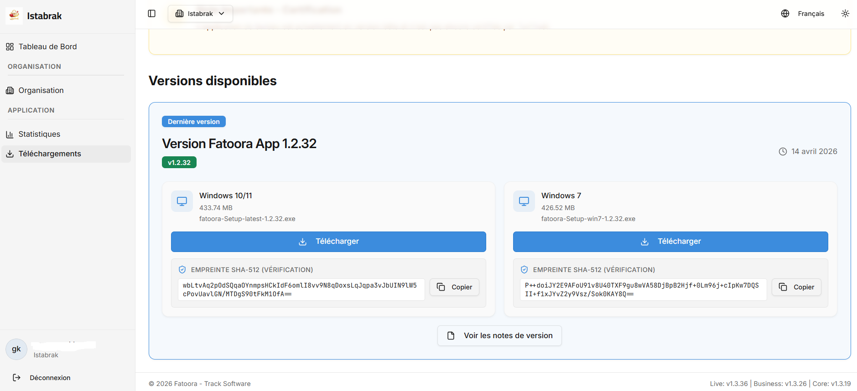Change language from Français

point(811,14)
